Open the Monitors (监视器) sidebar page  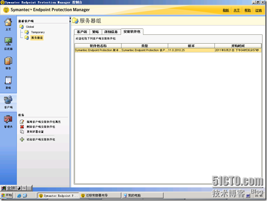pos(8,44)
